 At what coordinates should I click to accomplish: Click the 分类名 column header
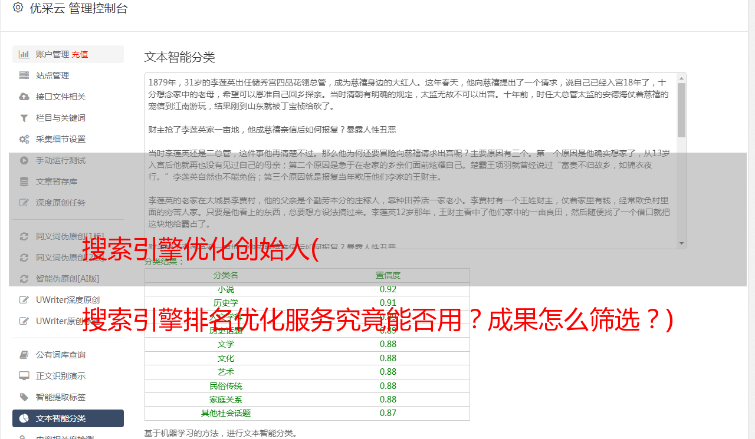click(x=226, y=275)
